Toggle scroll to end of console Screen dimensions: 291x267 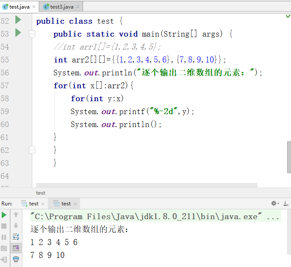tap(16, 248)
